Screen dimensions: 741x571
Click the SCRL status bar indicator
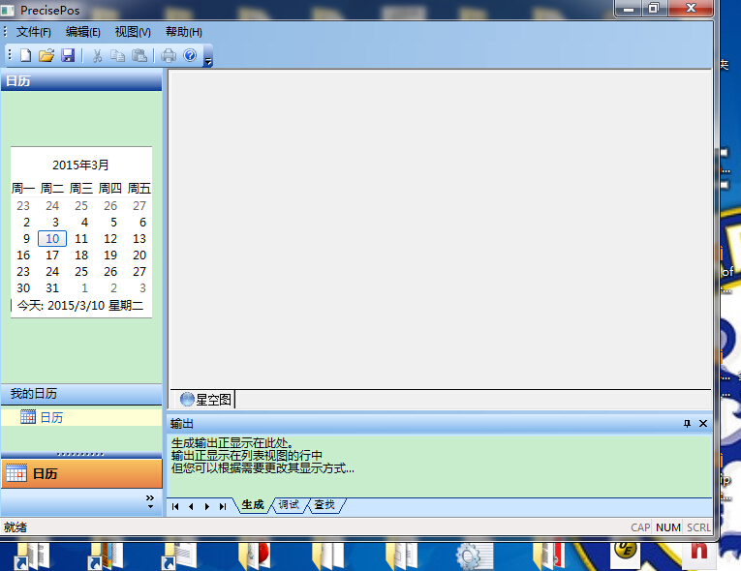698,527
